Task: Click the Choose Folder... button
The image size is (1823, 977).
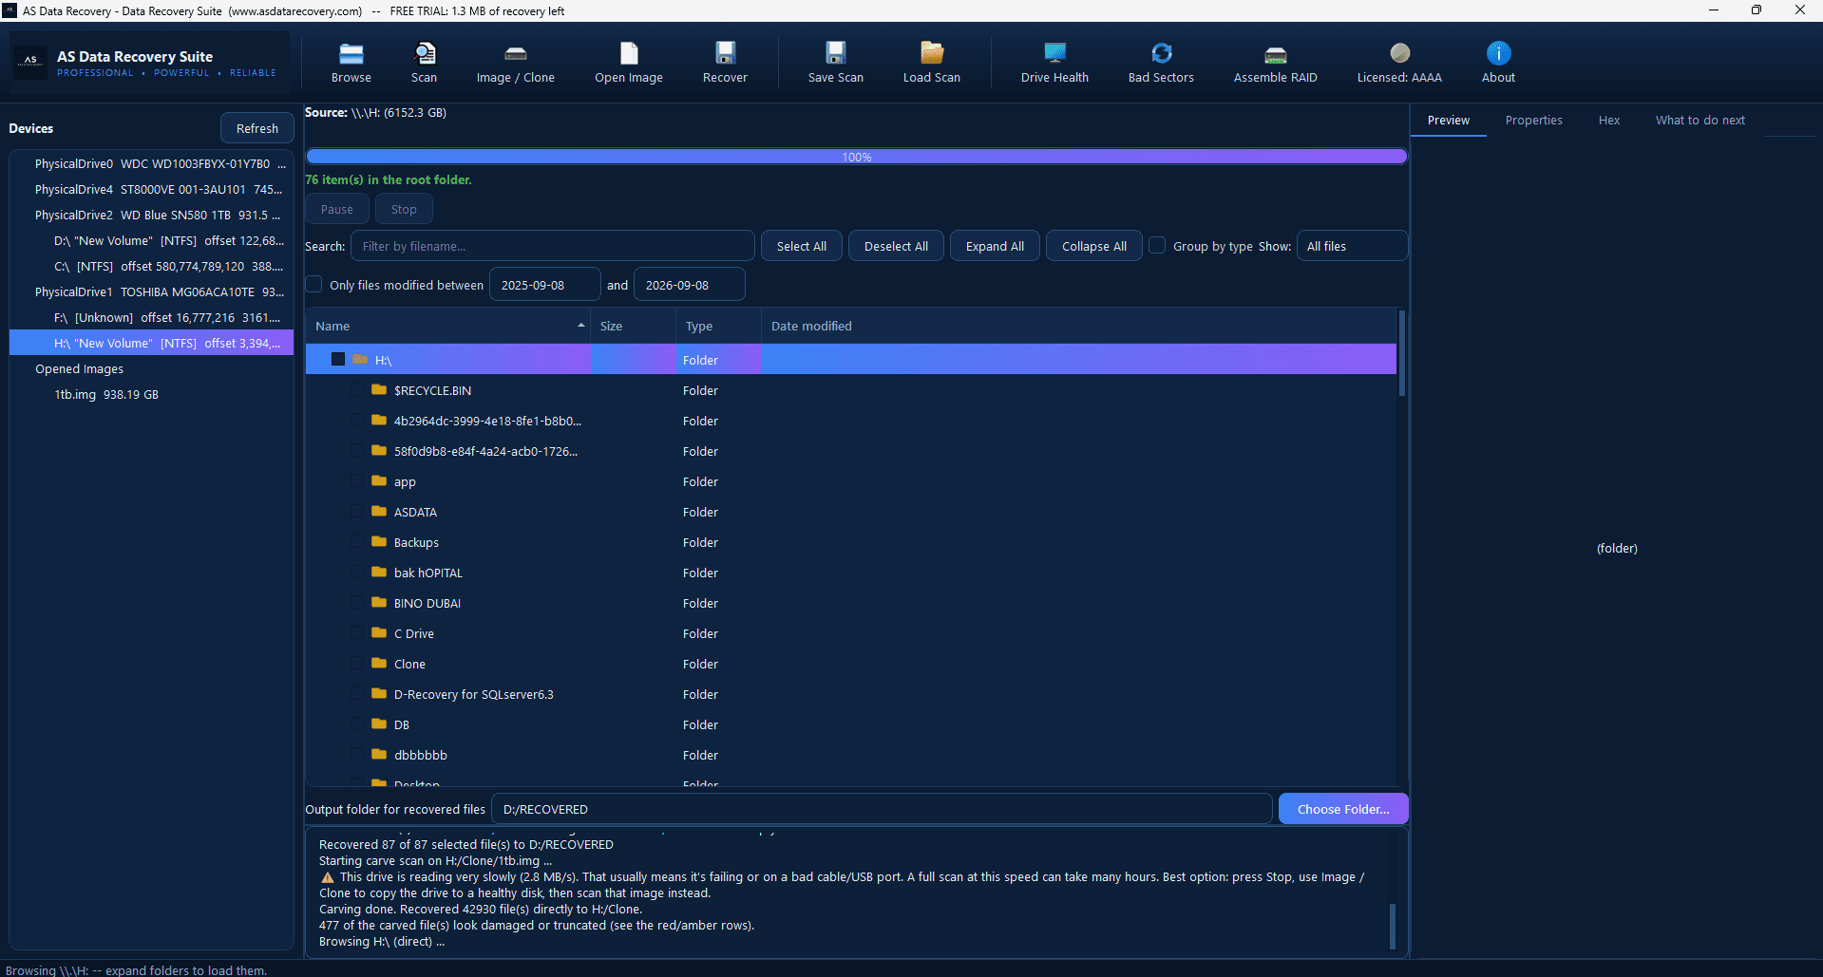Action: (x=1342, y=809)
